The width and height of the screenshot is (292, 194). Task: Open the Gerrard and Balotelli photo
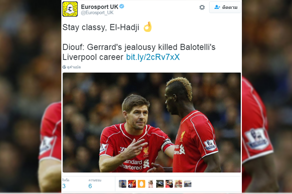point(151,123)
